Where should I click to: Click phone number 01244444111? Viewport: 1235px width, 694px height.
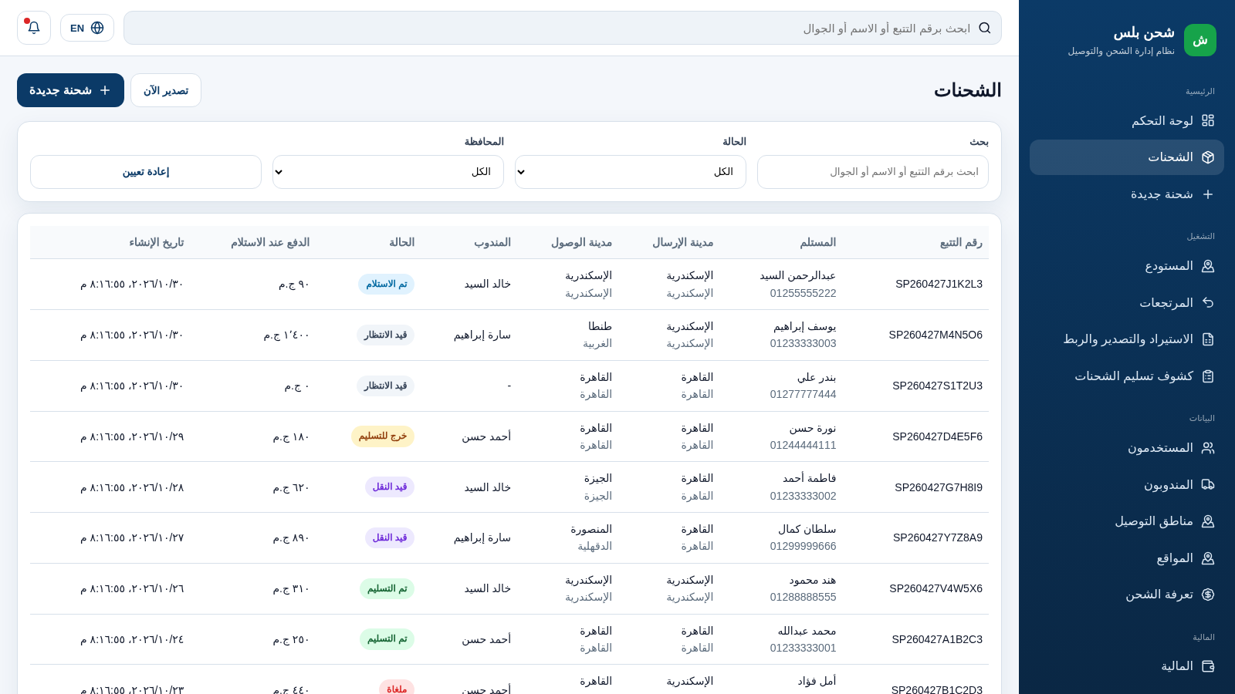pyautogui.click(x=803, y=445)
